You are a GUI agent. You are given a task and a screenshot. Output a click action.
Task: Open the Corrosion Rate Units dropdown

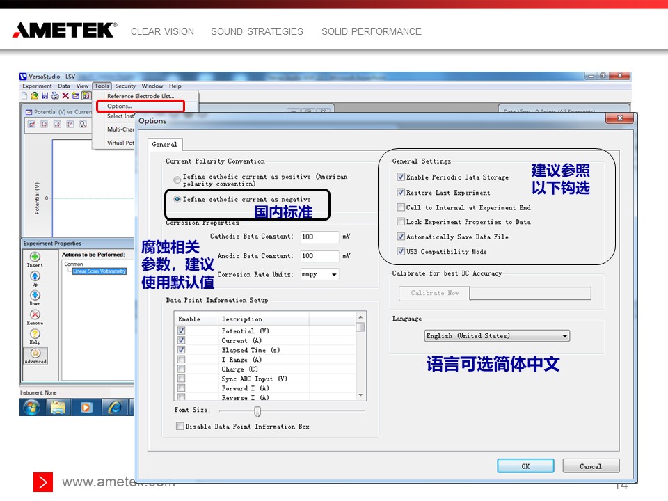coord(320,274)
